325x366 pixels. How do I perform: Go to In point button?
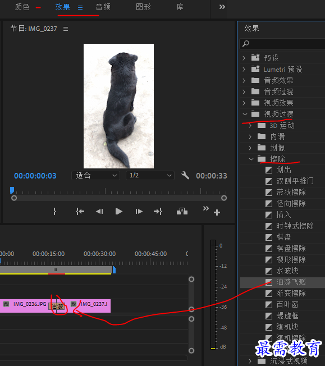coord(80,212)
